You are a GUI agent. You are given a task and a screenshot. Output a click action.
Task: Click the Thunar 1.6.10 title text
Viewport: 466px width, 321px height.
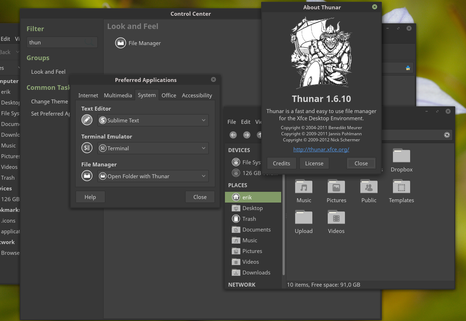[321, 99]
